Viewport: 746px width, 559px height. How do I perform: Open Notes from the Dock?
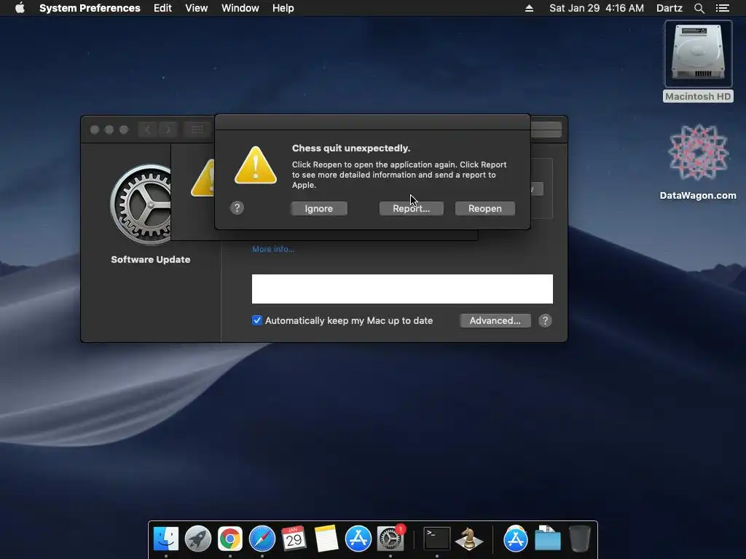pyautogui.click(x=326, y=539)
